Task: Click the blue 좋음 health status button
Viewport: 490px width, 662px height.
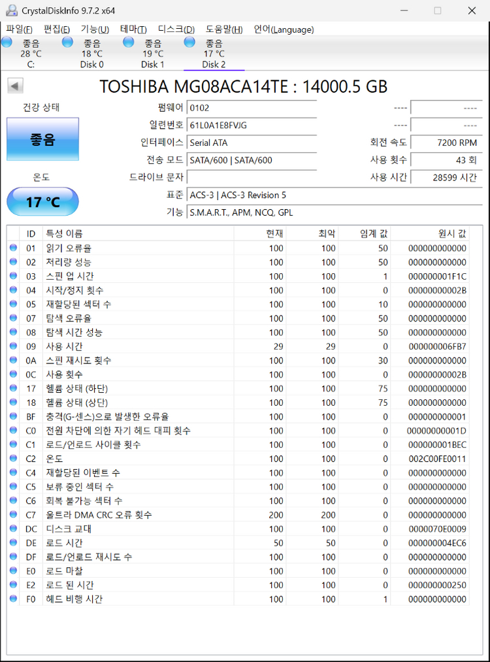Action: click(42, 139)
